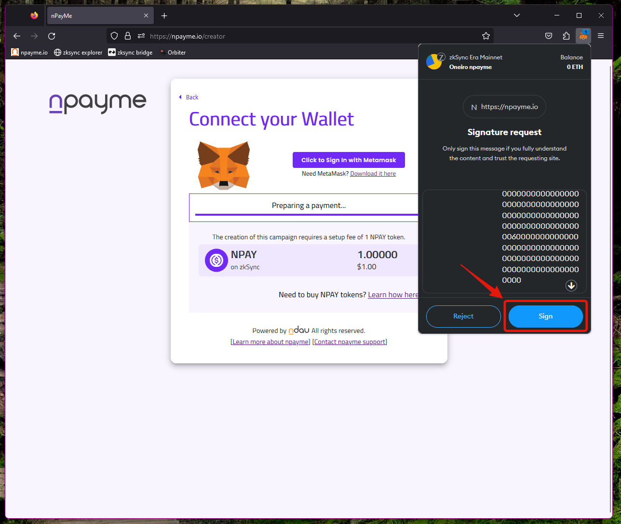
Task: Go back to the previous page
Action: [x=17, y=36]
